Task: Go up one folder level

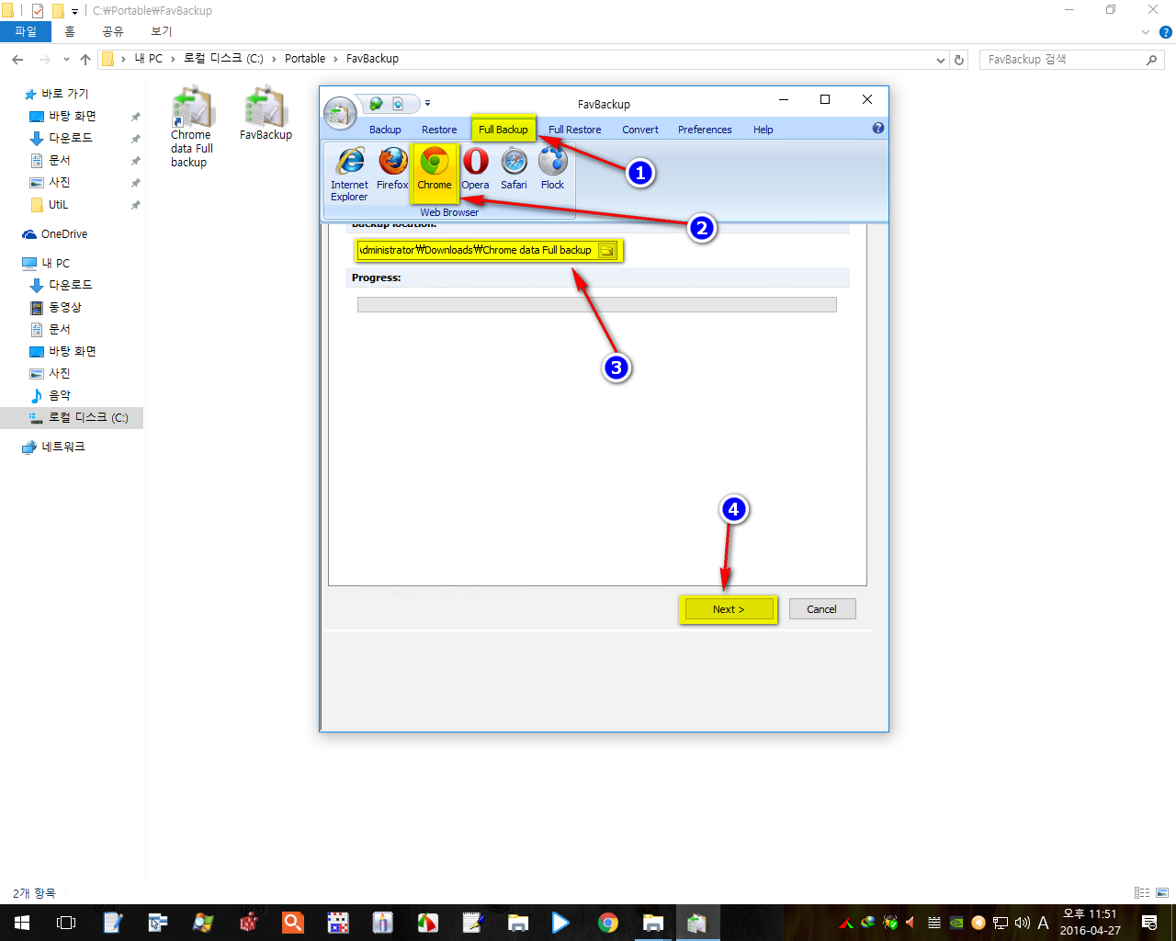Action: point(85,60)
